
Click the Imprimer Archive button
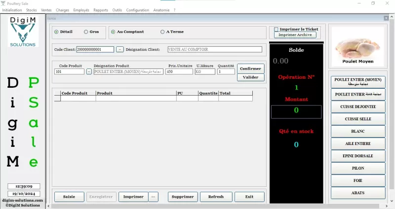pos(295,35)
